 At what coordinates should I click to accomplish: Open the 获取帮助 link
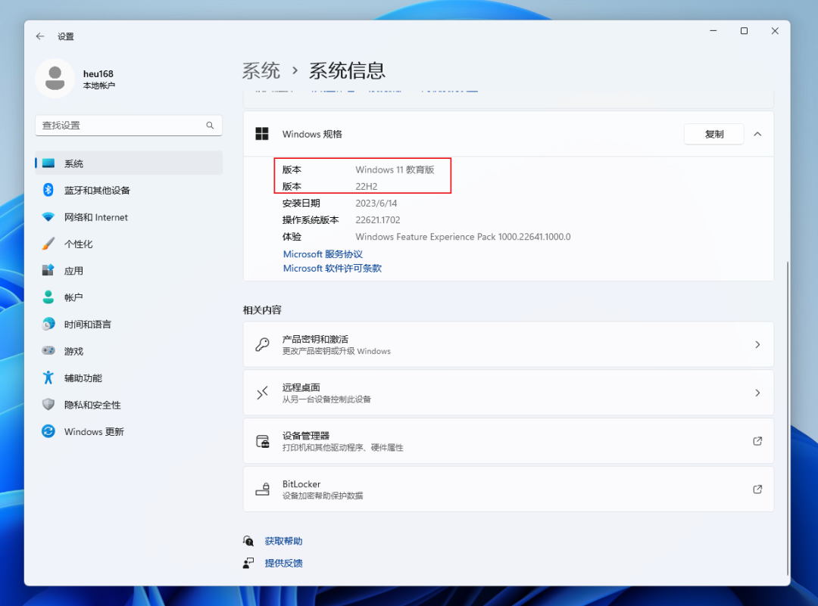coord(283,541)
